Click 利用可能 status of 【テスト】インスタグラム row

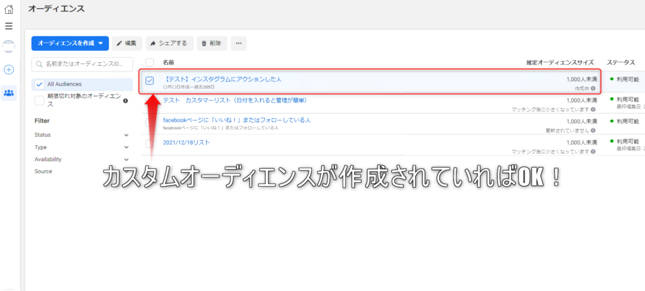[628, 79]
